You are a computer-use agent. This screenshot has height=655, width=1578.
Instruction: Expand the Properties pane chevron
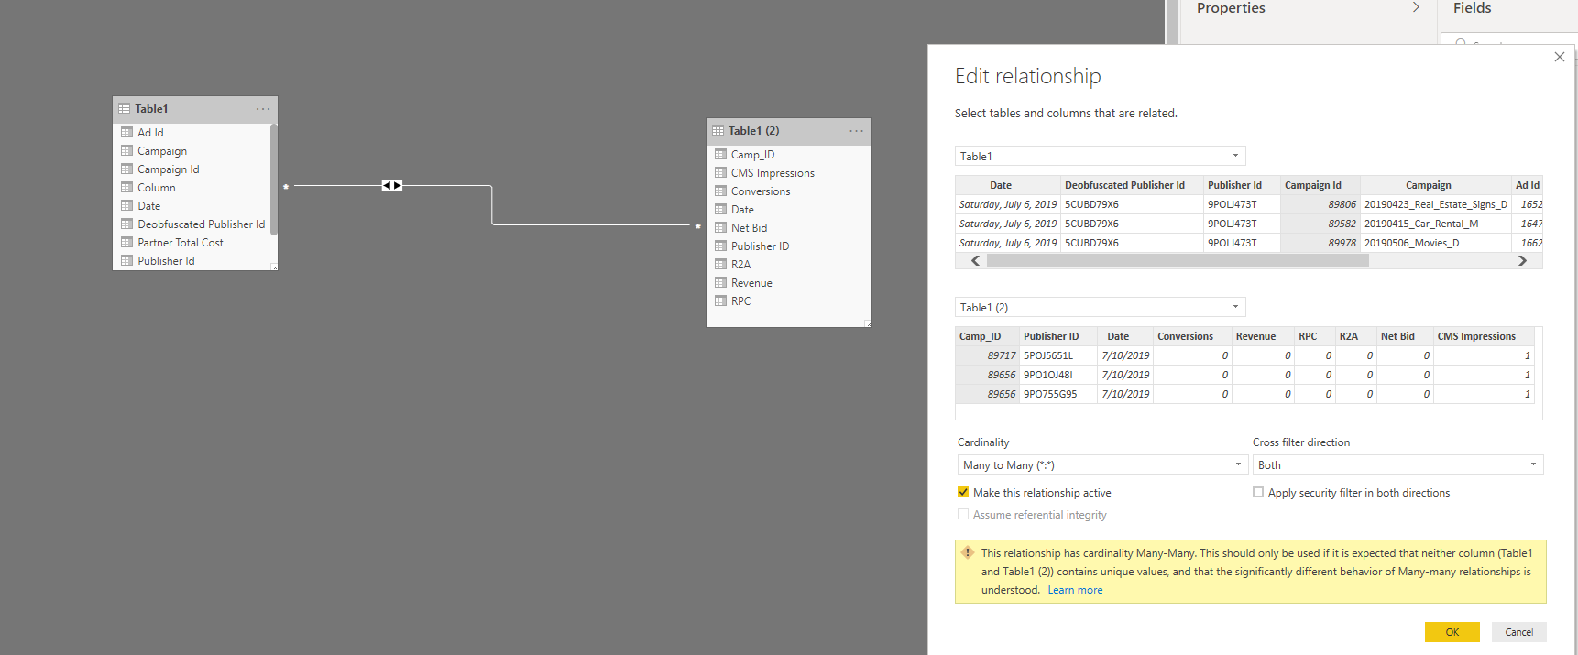(1416, 8)
